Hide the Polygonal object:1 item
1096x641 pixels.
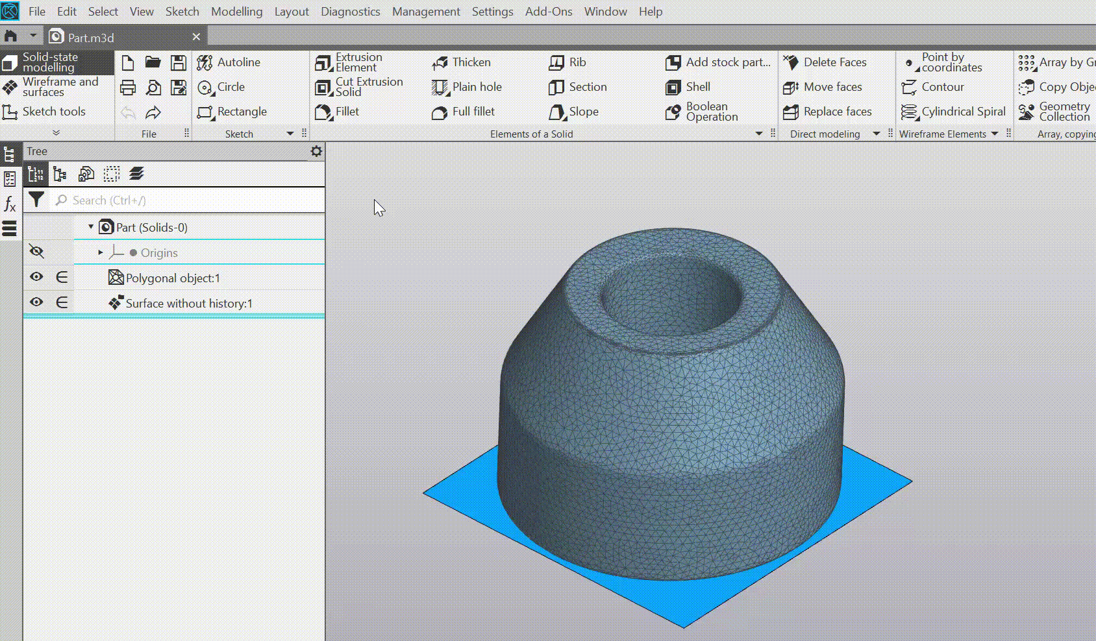pyautogui.click(x=36, y=277)
